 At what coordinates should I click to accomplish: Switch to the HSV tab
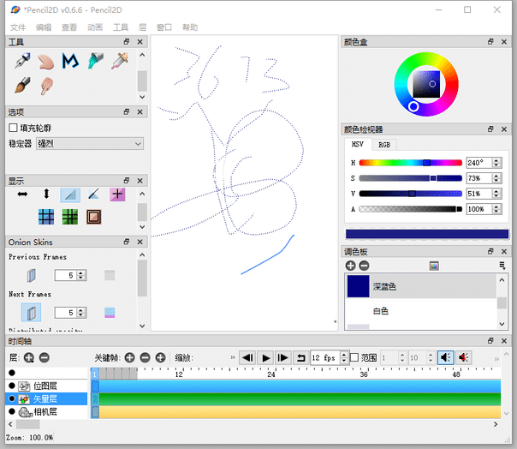pos(358,144)
